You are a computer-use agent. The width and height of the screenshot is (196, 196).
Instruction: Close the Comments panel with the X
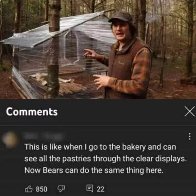pyautogui.click(x=189, y=111)
